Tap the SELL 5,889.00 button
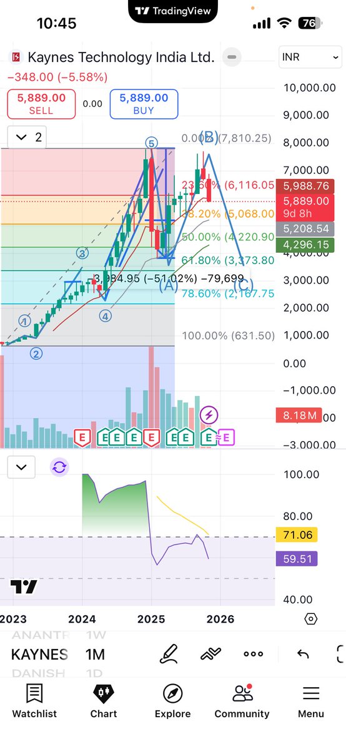346x751 pixels. pyautogui.click(x=41, y=104)
